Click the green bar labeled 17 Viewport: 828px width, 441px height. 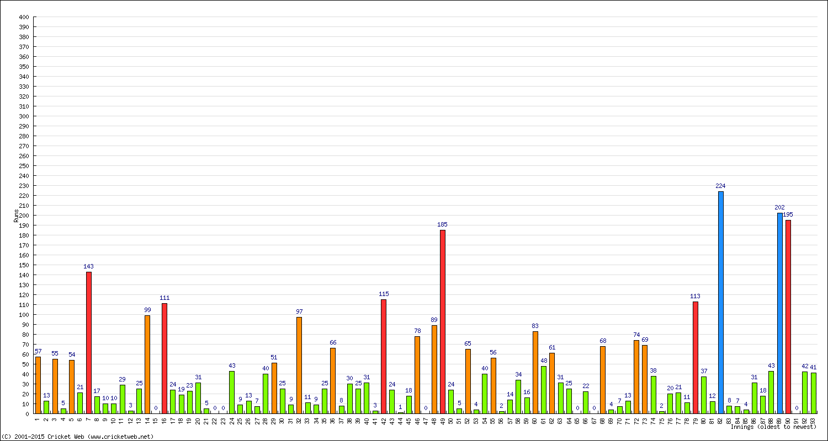tap(97, 405)
